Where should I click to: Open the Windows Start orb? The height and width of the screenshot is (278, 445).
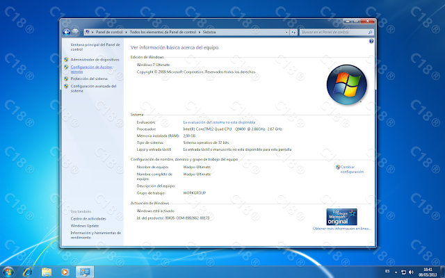point(8,272)
